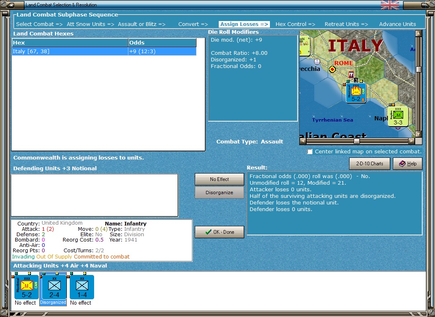This screenshot has height=317, width=435.
Task: Click the 'Die mod. (net): +9' text
Action: (236, 40)
